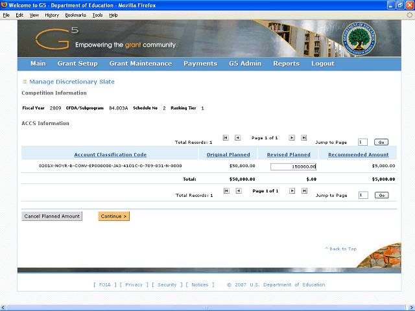Click CFDA value 84.003A
415x311 pixels.
(x=118, y=108)
